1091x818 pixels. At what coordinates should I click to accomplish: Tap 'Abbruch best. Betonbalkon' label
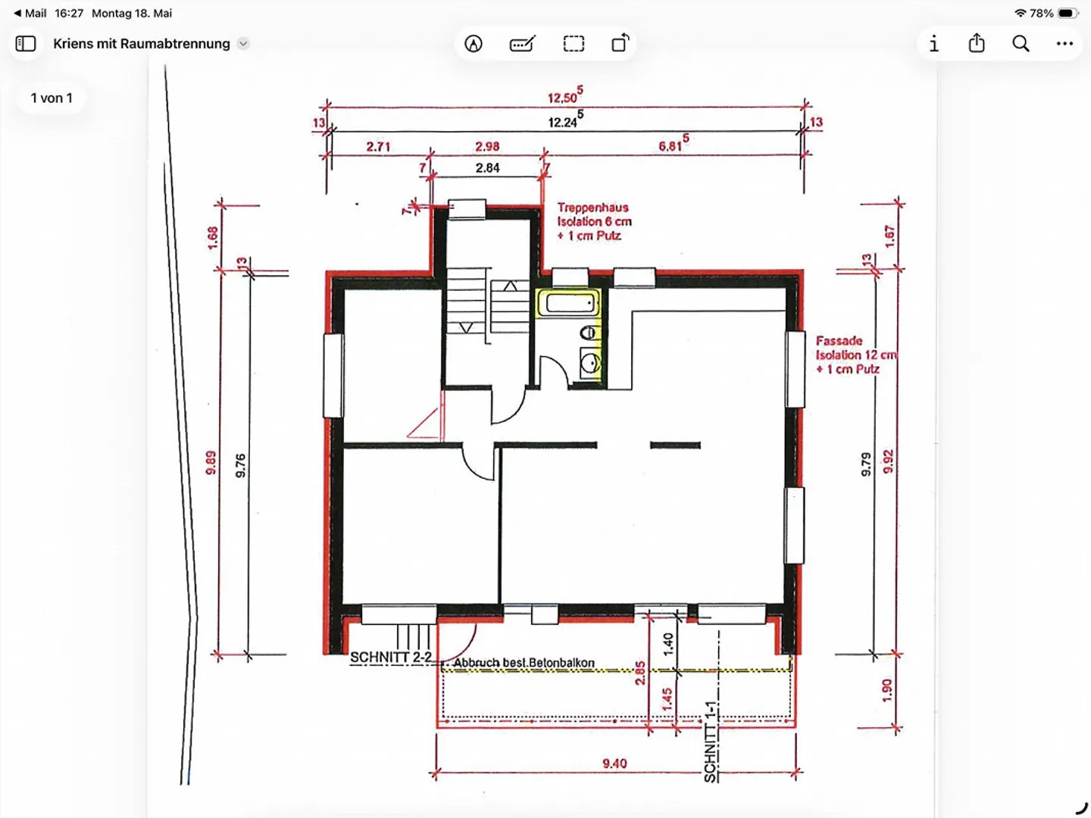pos(524,663)
